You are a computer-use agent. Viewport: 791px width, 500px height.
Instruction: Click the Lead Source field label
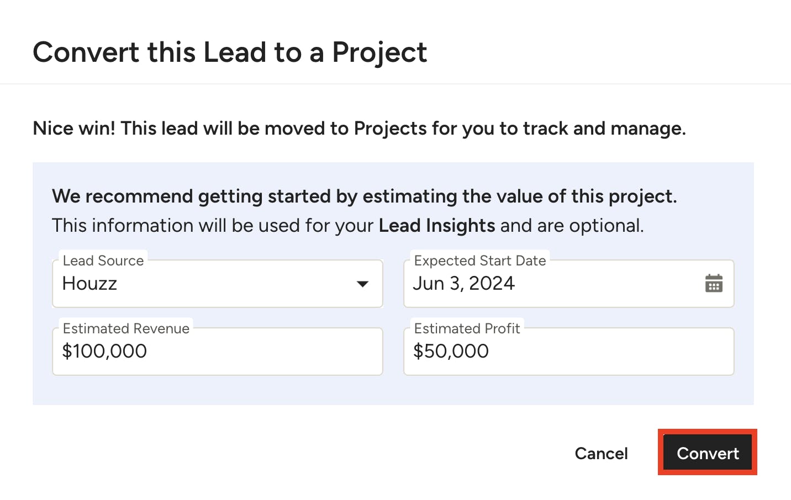tap(103, 260)
